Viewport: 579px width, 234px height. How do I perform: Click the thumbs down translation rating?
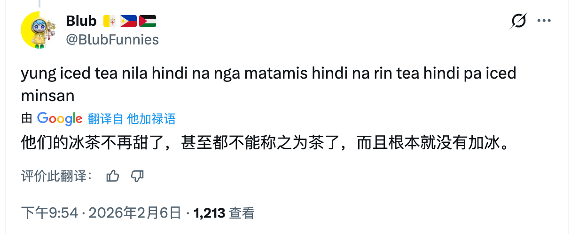tap(137, 176)
